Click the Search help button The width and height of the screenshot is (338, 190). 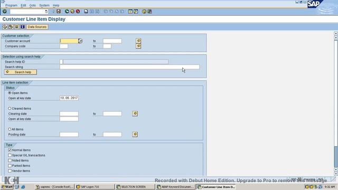tap(21, 72)
